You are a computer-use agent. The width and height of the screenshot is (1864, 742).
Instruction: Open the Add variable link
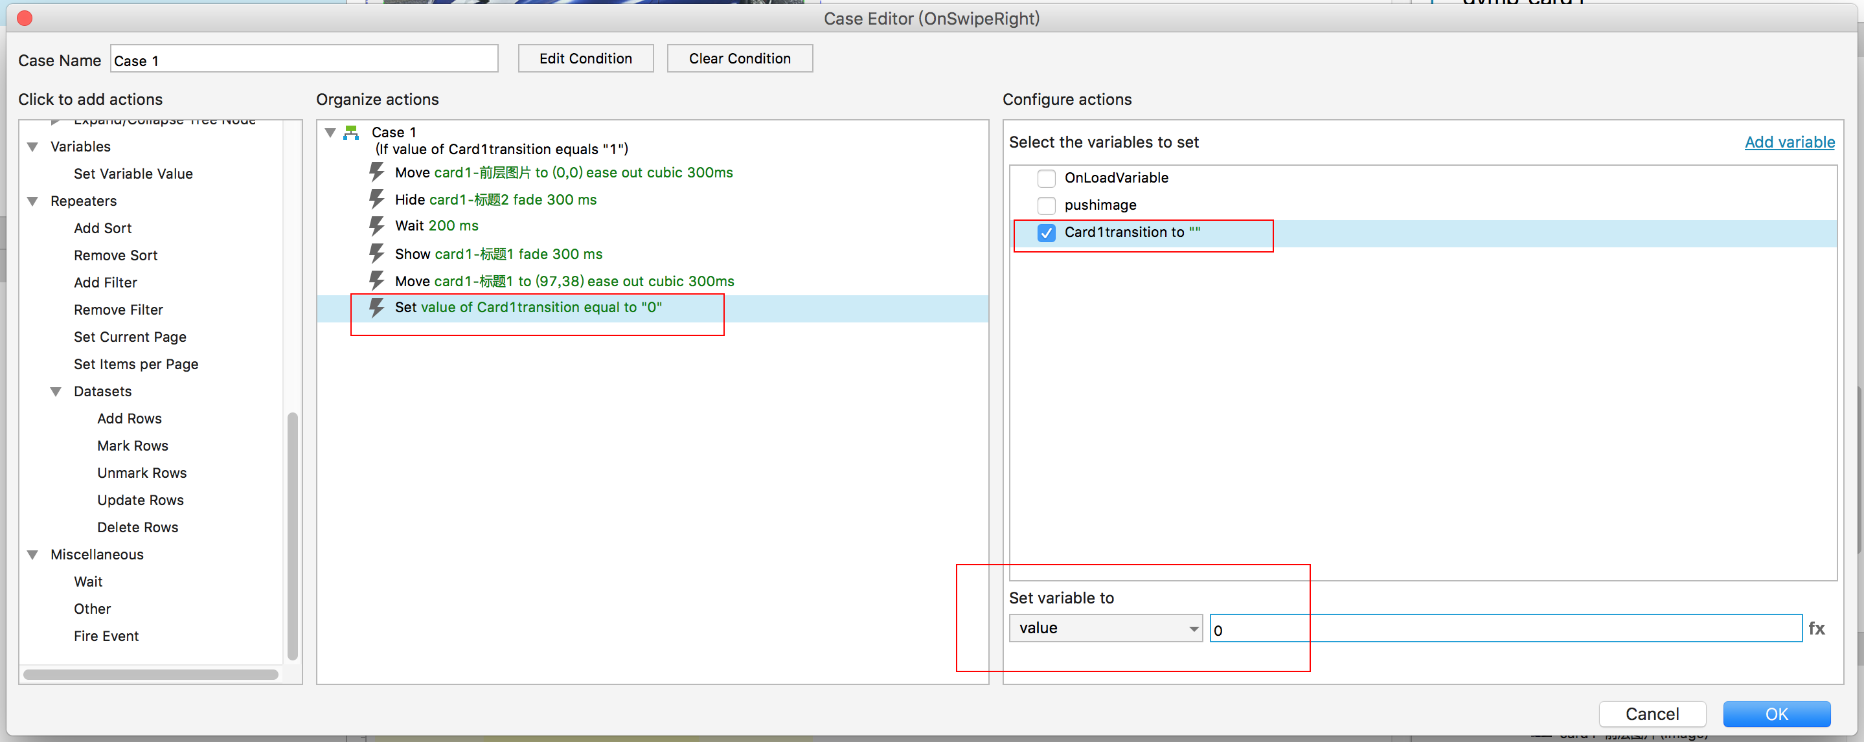pyautogui.click(x=1789, y=142)
